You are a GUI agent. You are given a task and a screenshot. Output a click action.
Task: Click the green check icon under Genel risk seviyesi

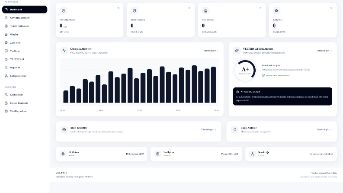(x=263, y=75)
